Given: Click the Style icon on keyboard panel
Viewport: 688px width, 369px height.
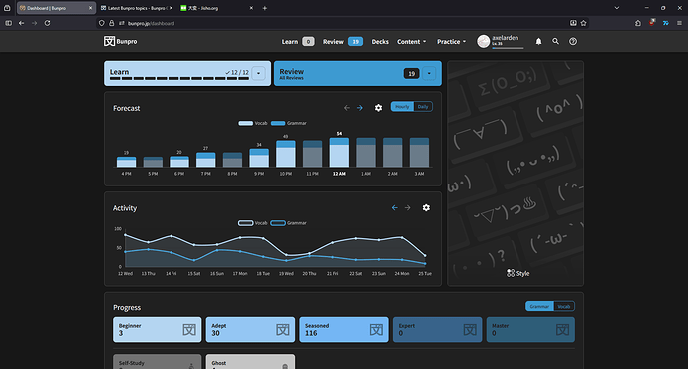Looking at the screenshot, I should (x=511, y=273).
